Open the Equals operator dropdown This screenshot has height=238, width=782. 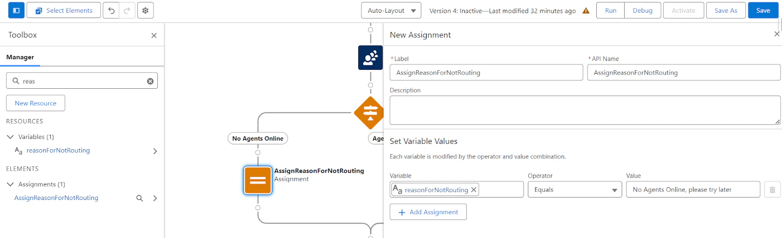(575, 190)
